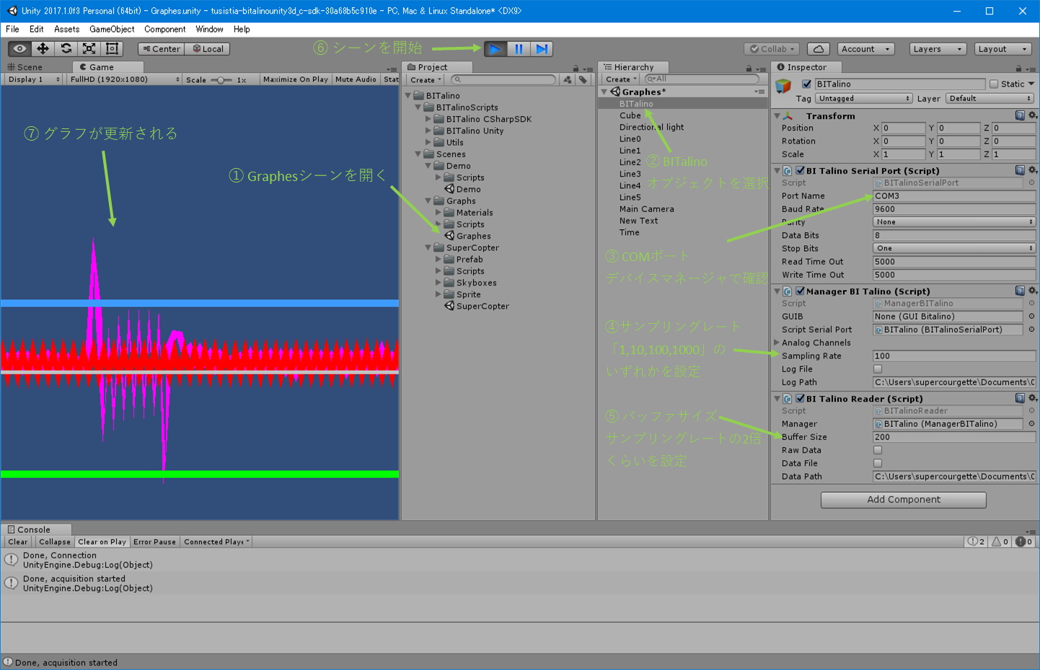This screenshot has height=670, width=1040.
Task: Enable the Raw Data checkbox
Action: pos(878,450)
